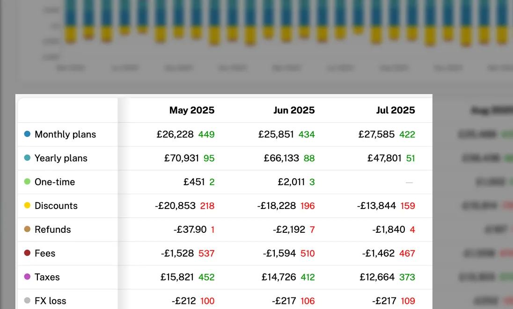Image resolution: width=513 pixels, height=309 pixels.
Task: Click the teal dot beside Yearly plans
Action: [27, 158]
